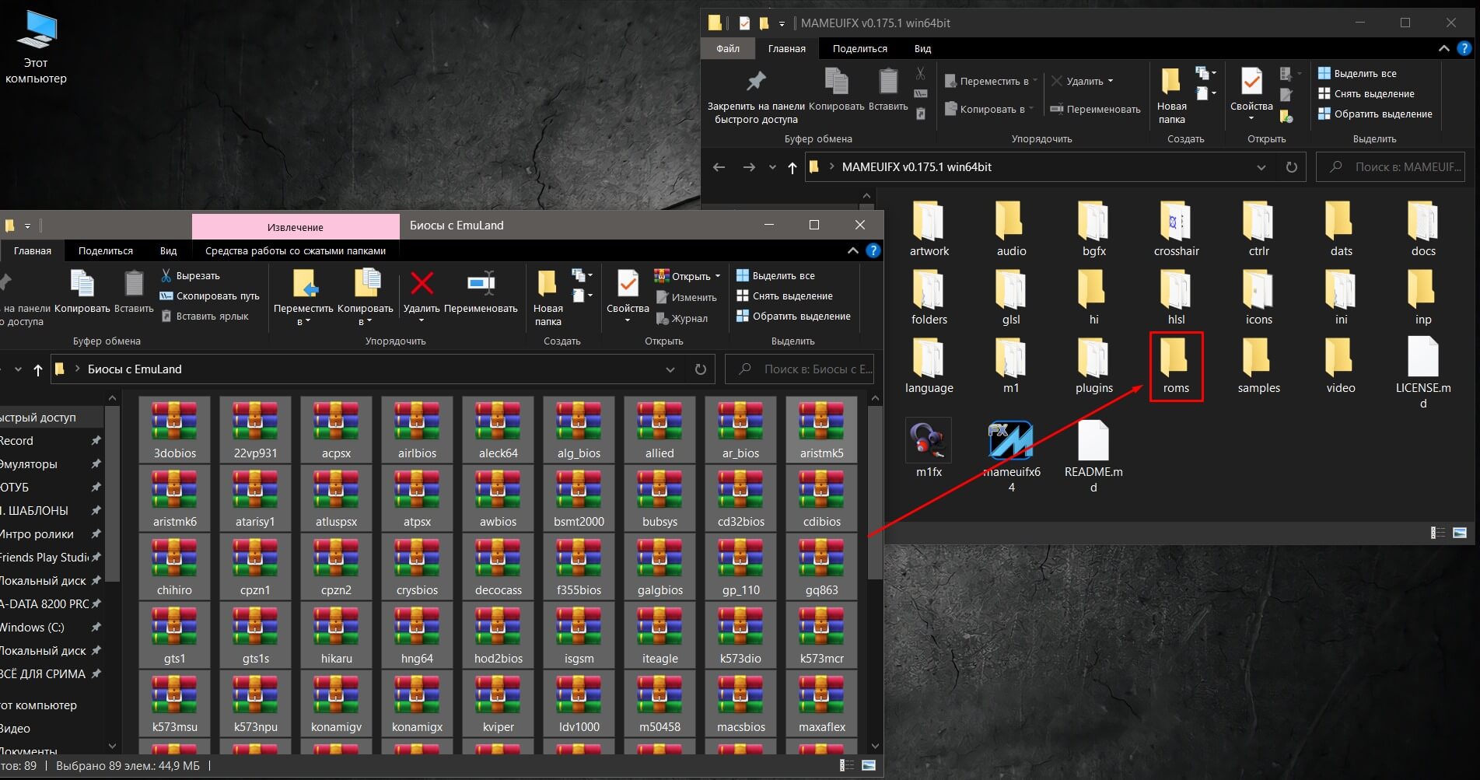The width and height of the screenshot is (1480, 780).
Task: Open address bar history dropdown in Биосы window
Action: (x=670, y=369)
